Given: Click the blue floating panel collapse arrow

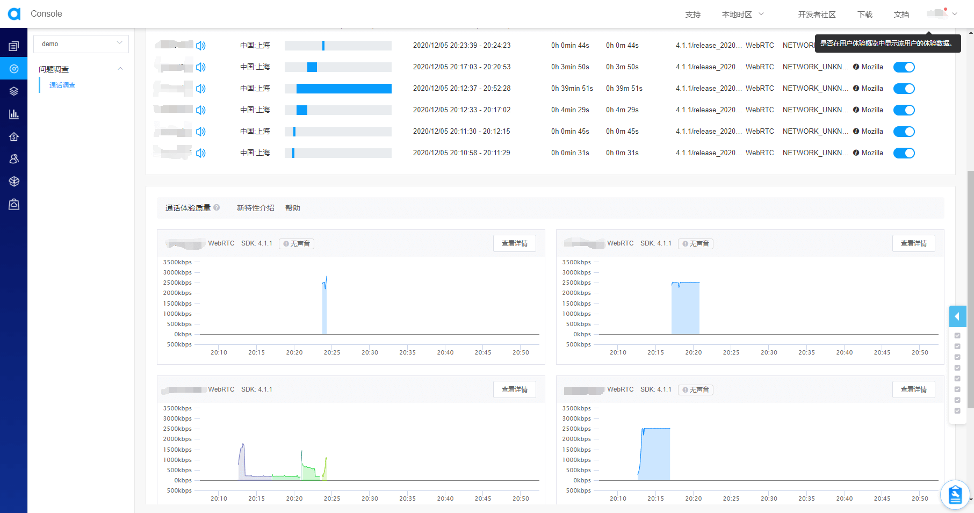Looking at the screenshot, I should pos(957,316).
